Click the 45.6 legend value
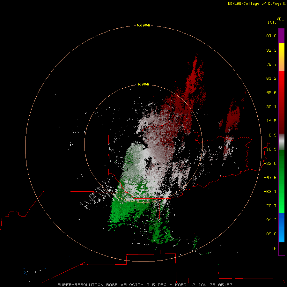The image size is (287, 287). point(271,92)
